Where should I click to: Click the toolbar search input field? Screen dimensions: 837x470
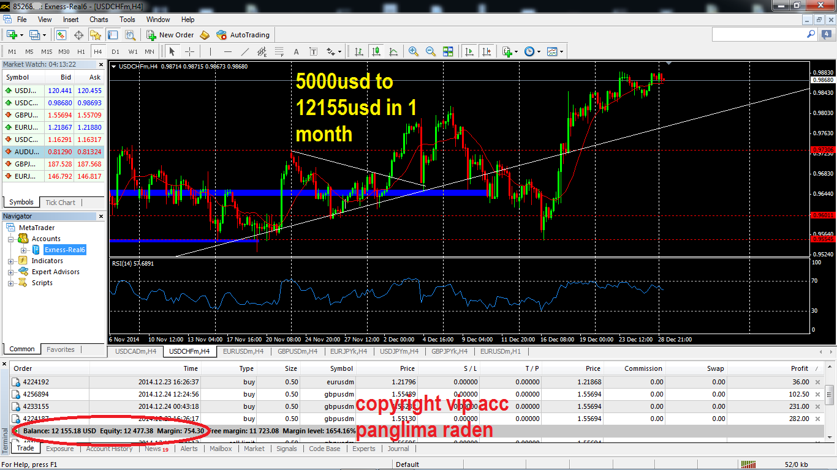tap(758, 35)
